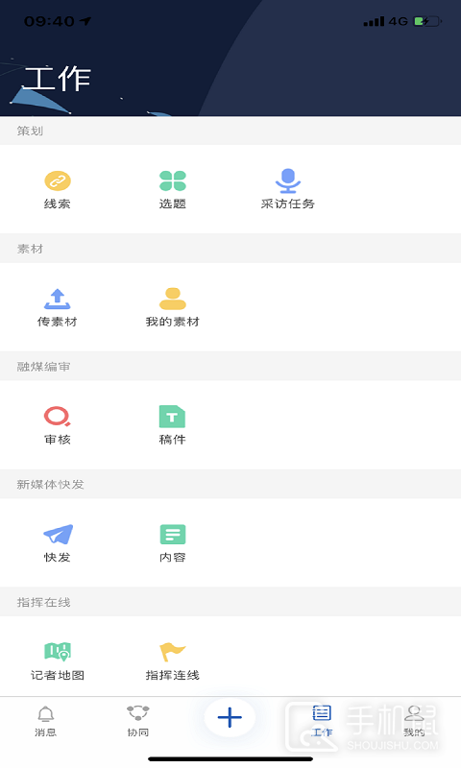Open the 线索 link icon
The image size is (461, 768).
click(58, 180)
